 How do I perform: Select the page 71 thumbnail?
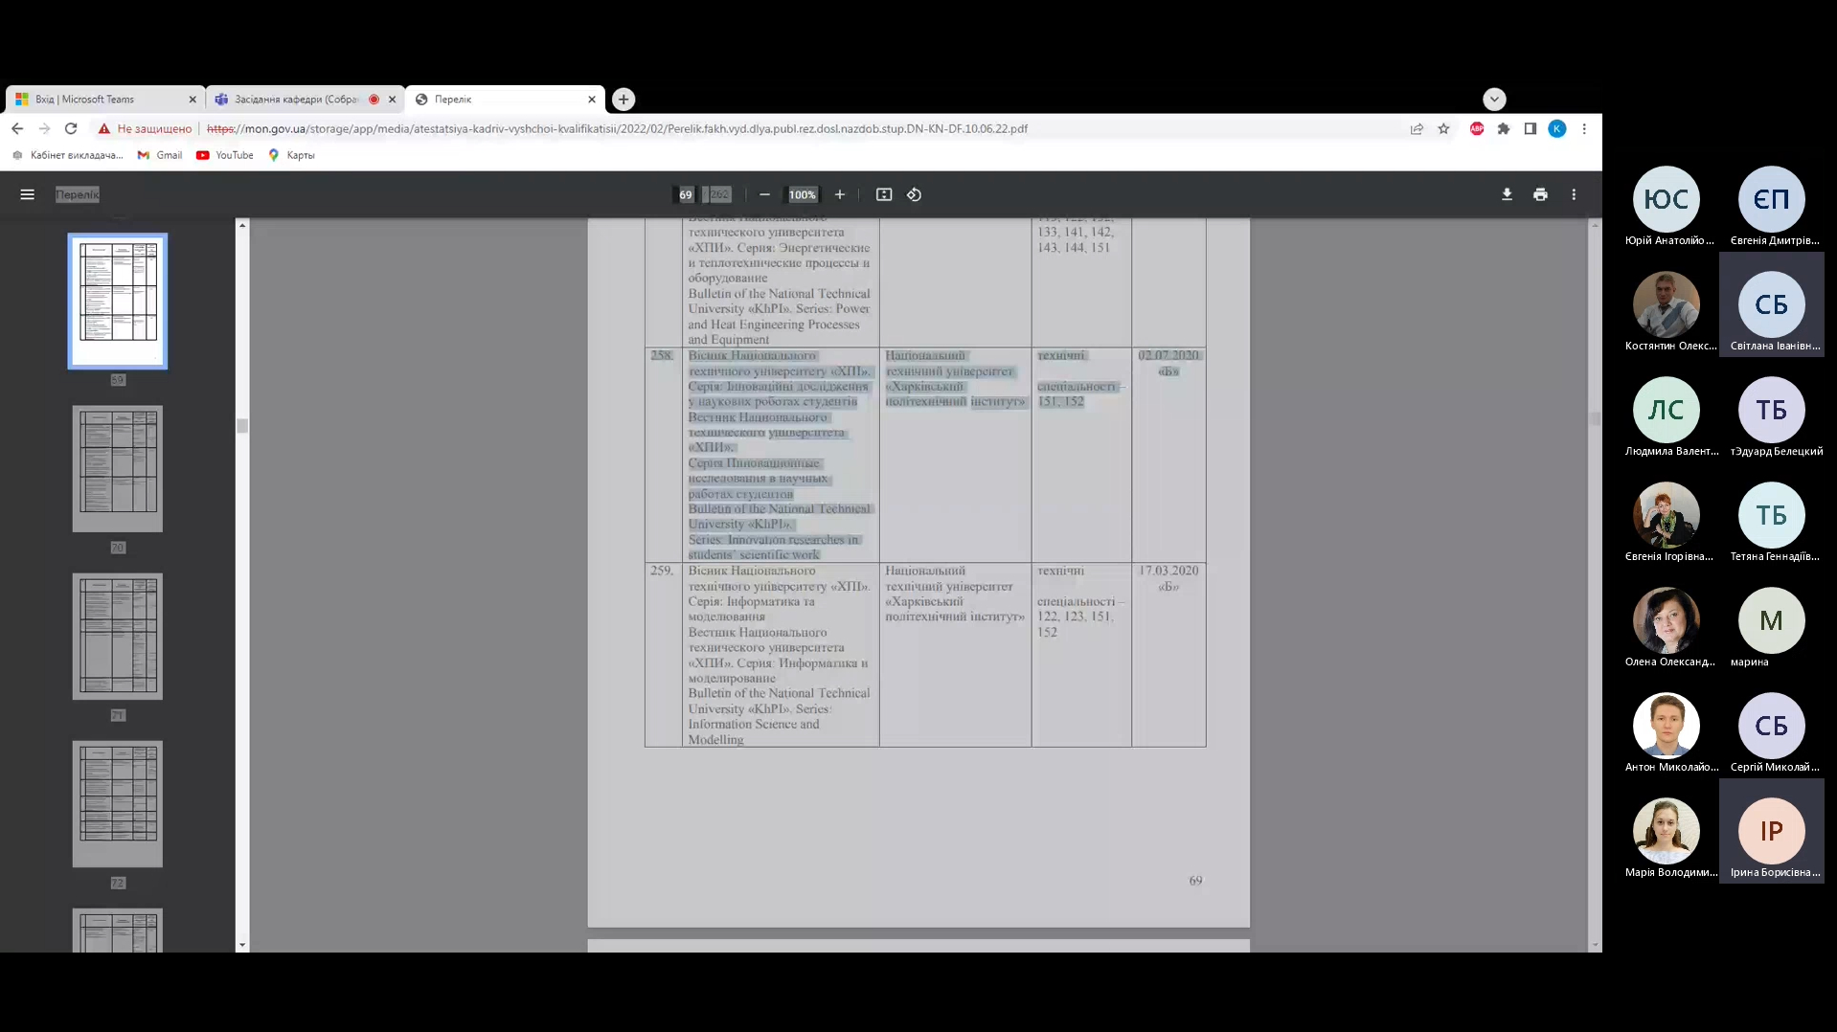coord(118,636)
